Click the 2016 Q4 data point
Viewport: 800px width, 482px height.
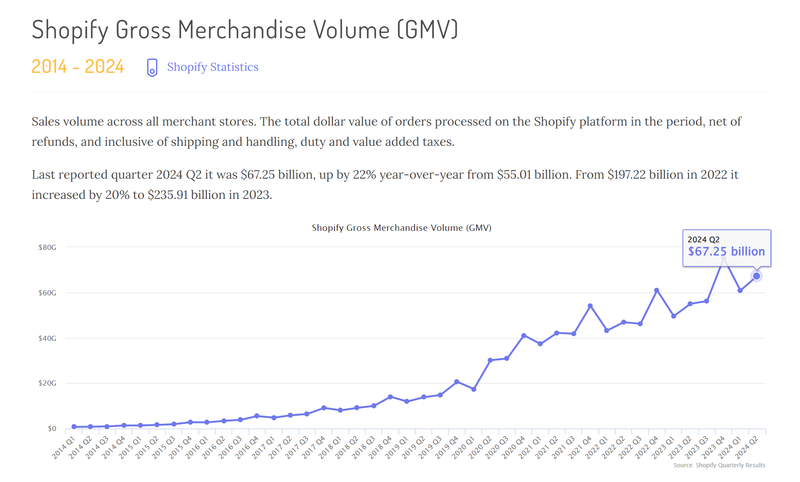pyautogui.click(x=257, y=416)
